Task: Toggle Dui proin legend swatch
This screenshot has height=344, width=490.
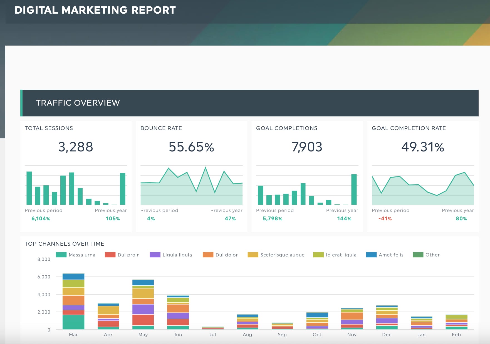Action: pos(110,255)
